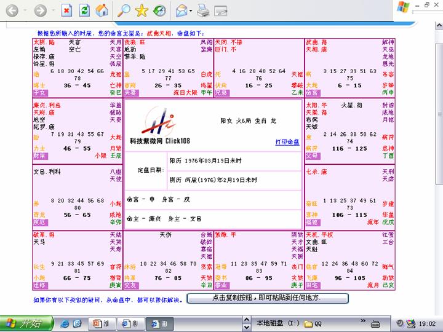Click the browser Forward arrow button
443x332 pixels.
(40, 10)
